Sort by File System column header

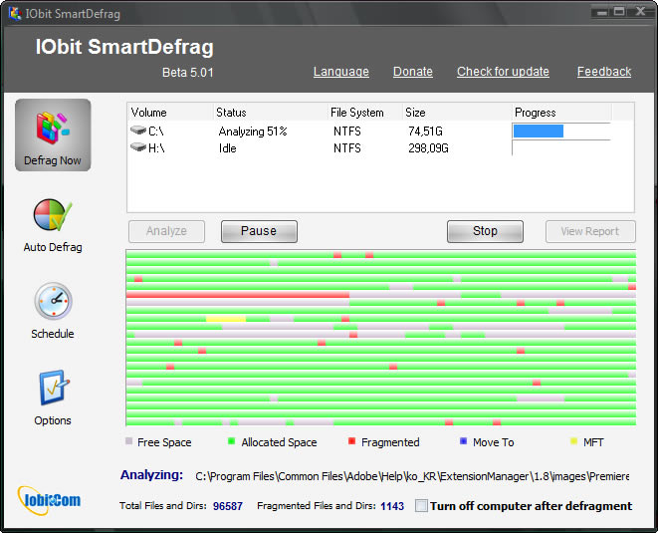[365, 113]
